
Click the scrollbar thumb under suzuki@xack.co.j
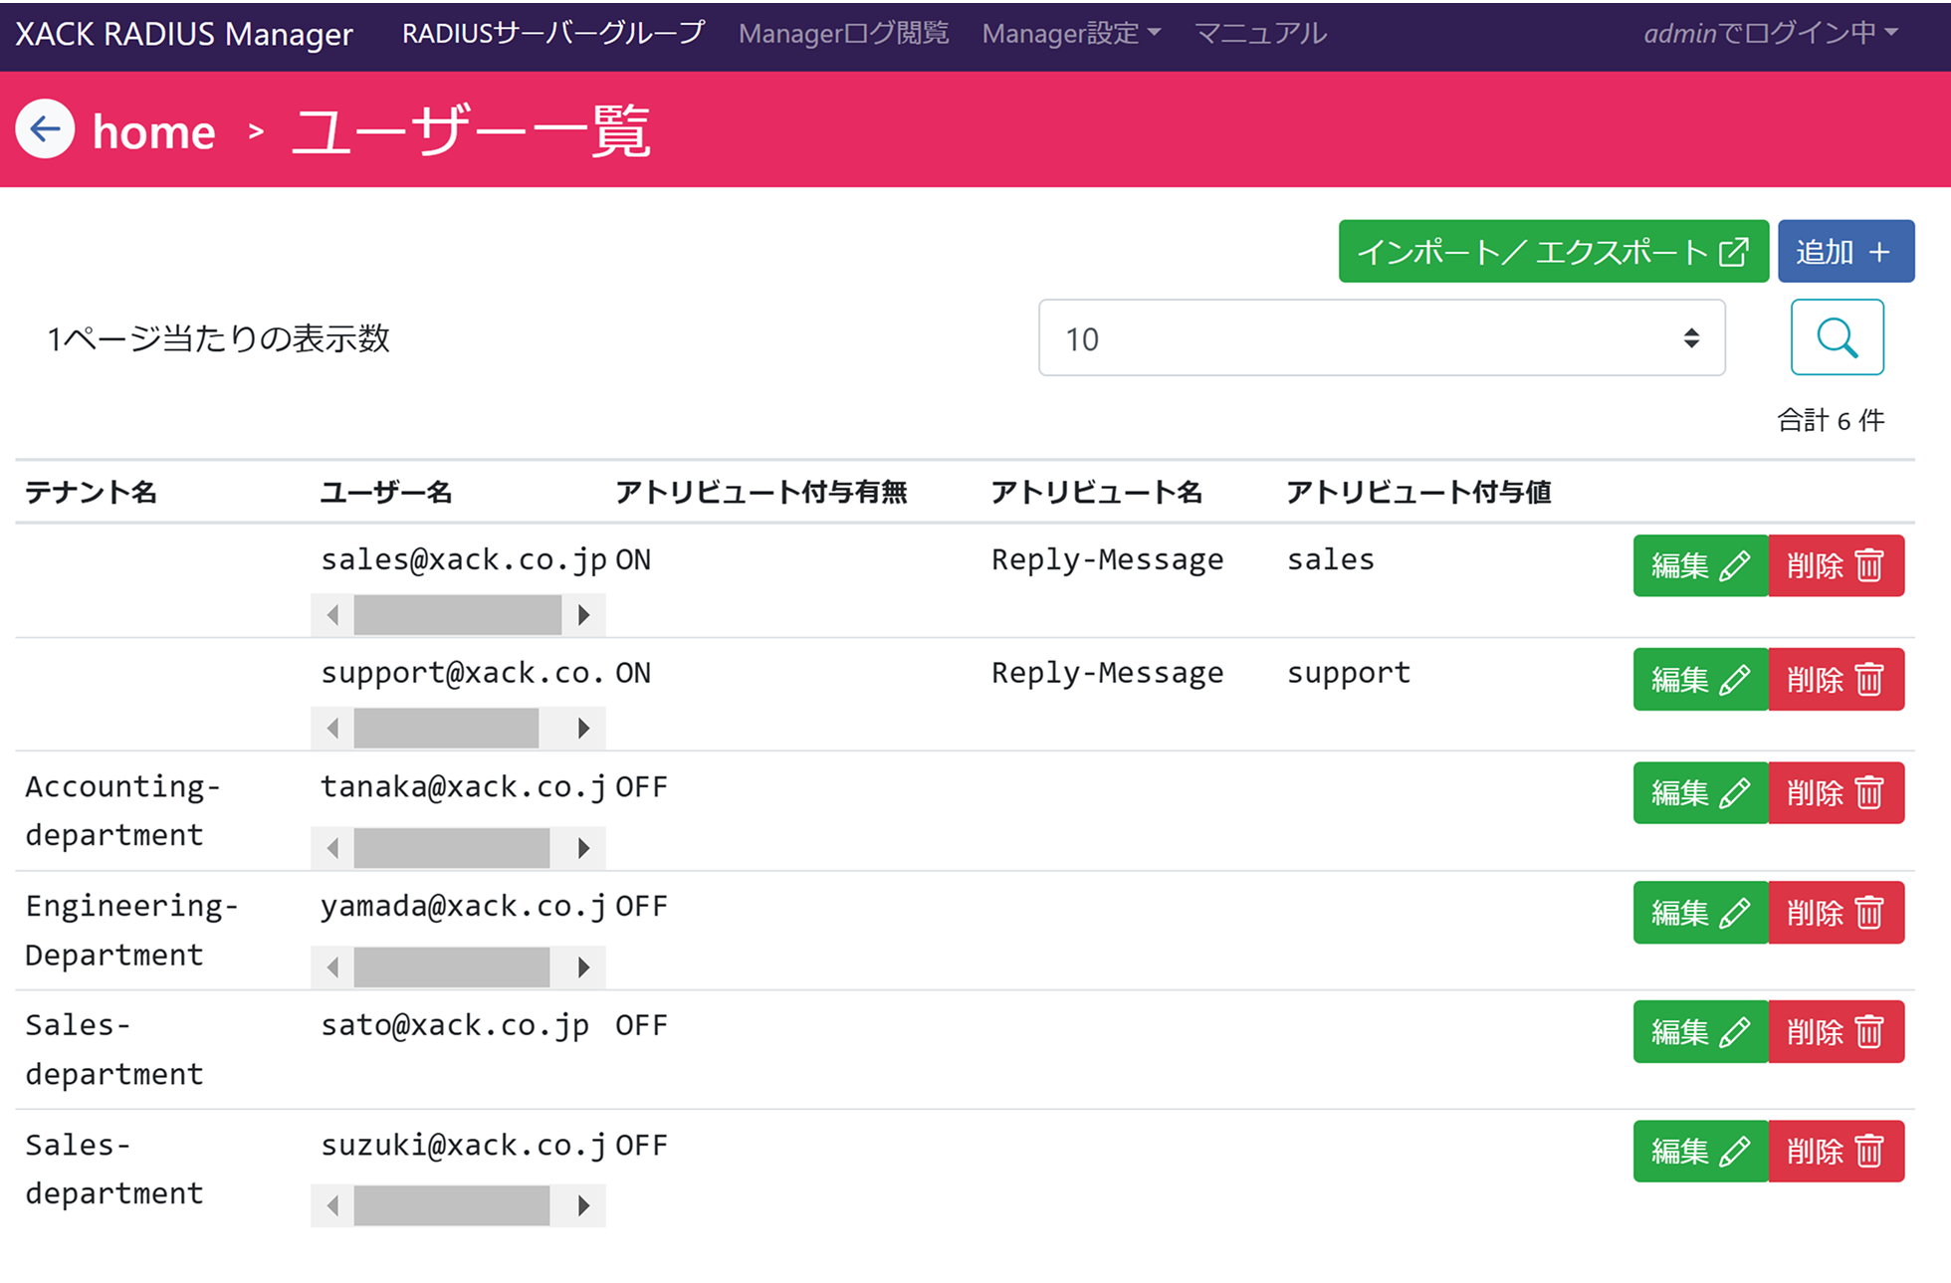pos(452,1206)
